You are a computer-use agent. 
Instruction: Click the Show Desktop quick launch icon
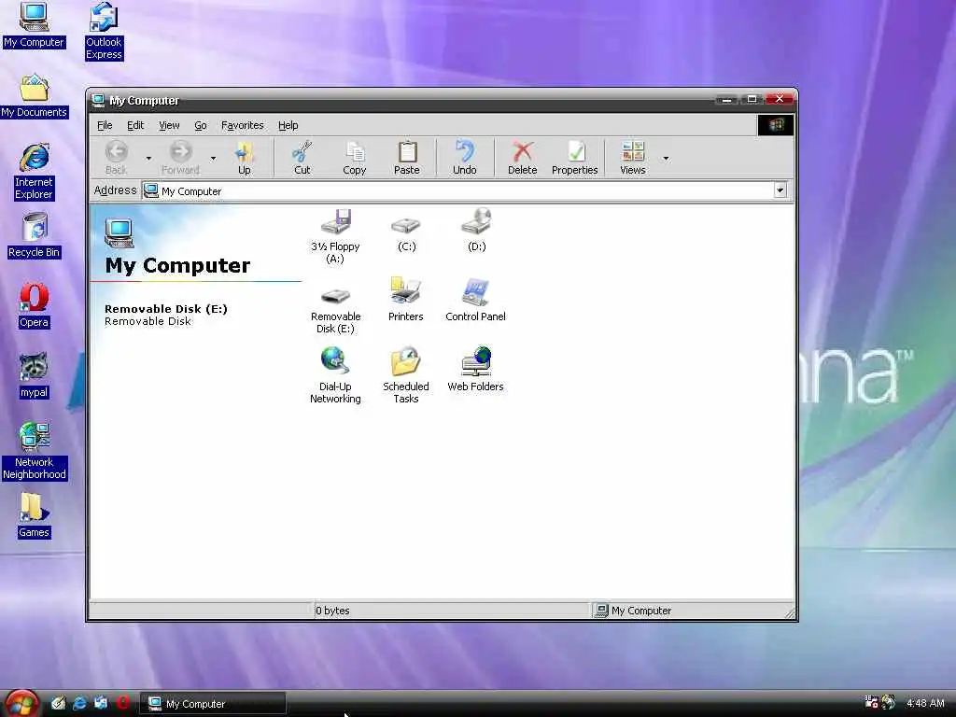tap(58, 703)
